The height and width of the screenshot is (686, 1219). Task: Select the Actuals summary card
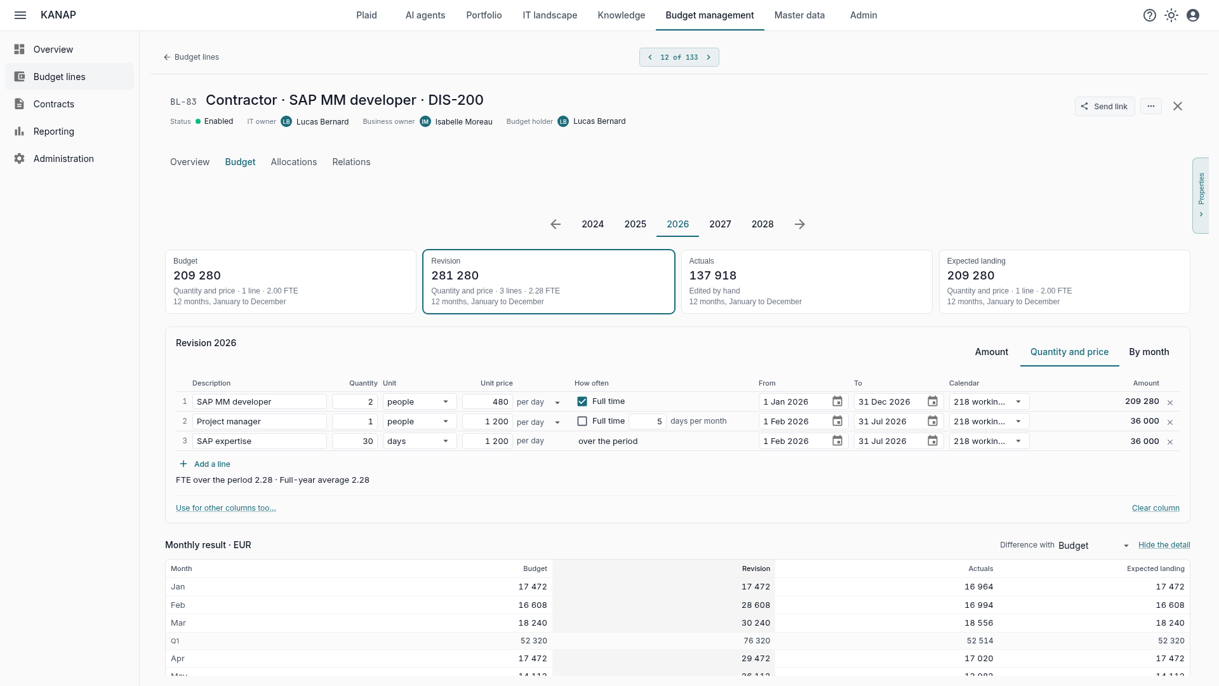806,281
